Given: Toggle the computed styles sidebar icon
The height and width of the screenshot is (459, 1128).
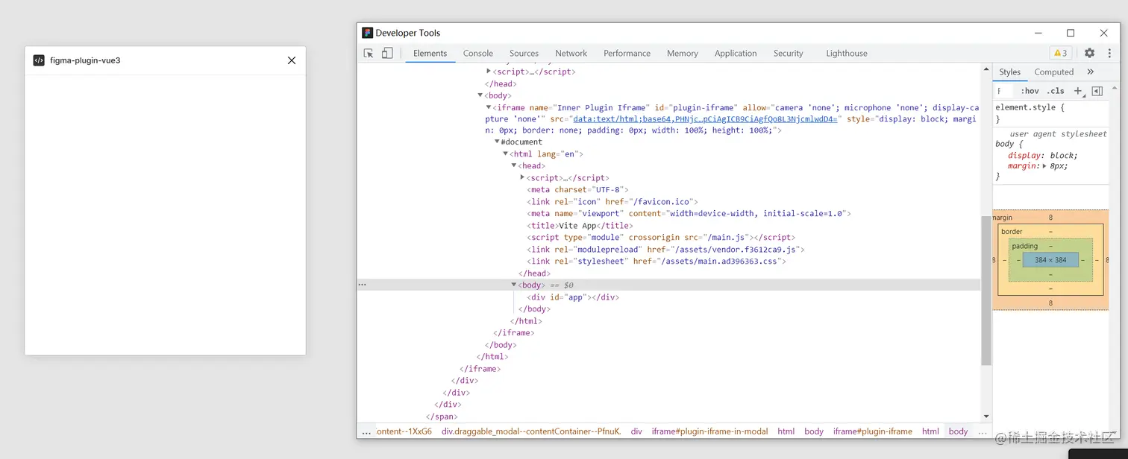Looking at the screenshot, I should [1097, 91].
